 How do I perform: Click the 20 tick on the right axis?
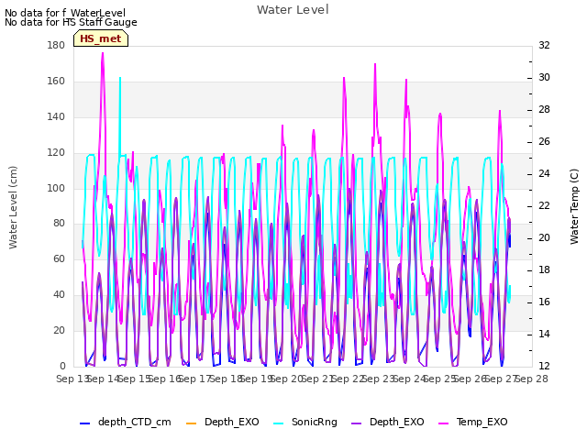pyautogui.click(x=544, y=238)
